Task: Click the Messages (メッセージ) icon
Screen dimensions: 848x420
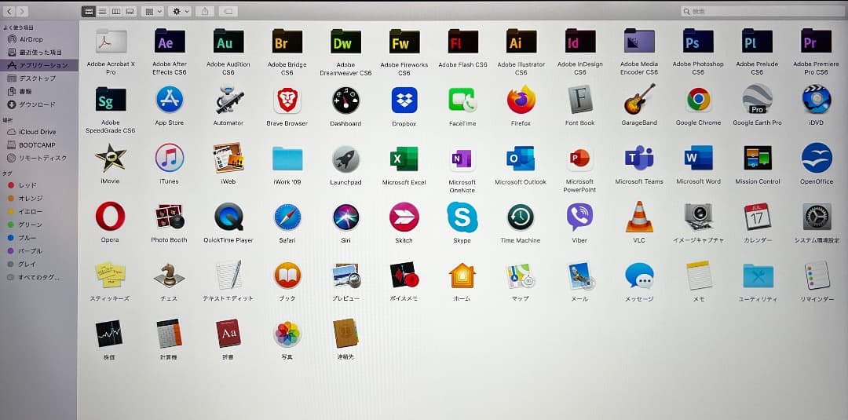Action: pos(638,275)
